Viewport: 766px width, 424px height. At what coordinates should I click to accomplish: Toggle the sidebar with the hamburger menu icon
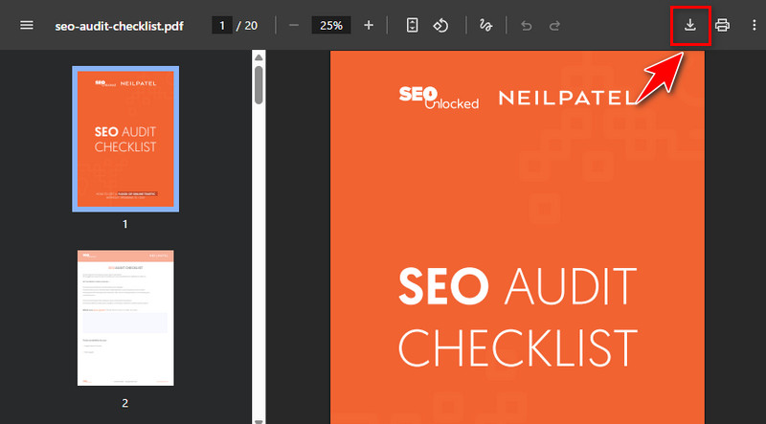click(x=26, y=25)
